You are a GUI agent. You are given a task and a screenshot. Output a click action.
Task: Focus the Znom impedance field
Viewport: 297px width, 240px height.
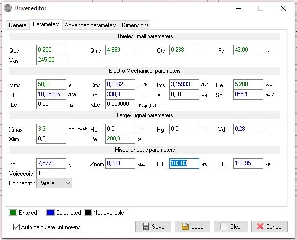119,164
